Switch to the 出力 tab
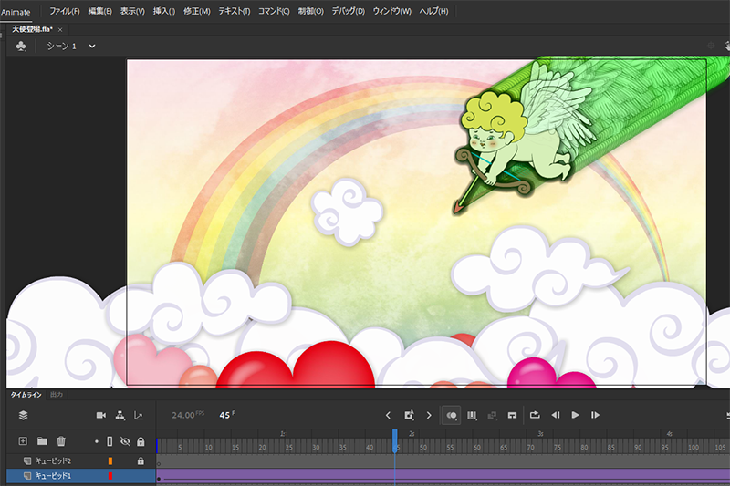The height and width of the screenshot is (486, 730). point(57,394)
